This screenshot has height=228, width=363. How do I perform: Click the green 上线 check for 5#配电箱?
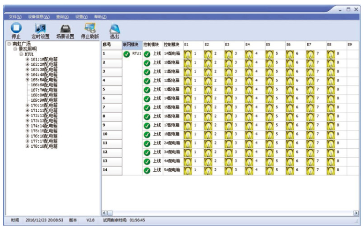pos(147,170)
